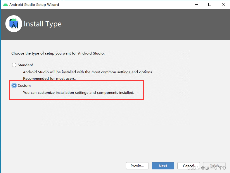Click the 'Android Studio Setup Wizard' window title
The height and width of the screenshot is (173, 230).
point(34,5)
